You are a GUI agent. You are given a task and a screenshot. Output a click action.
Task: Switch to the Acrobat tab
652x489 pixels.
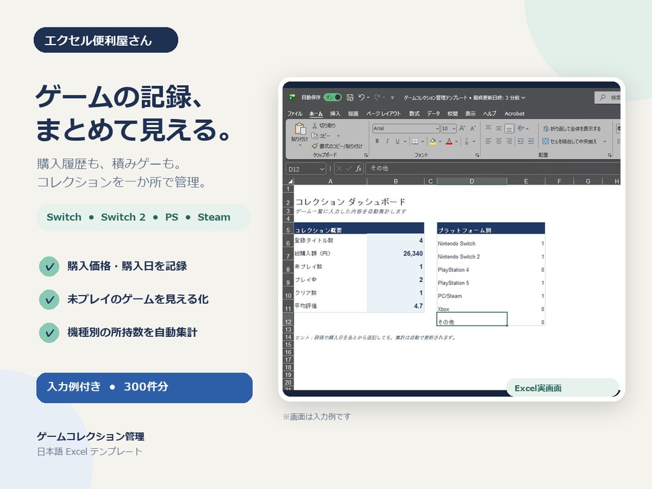(514, 113)
